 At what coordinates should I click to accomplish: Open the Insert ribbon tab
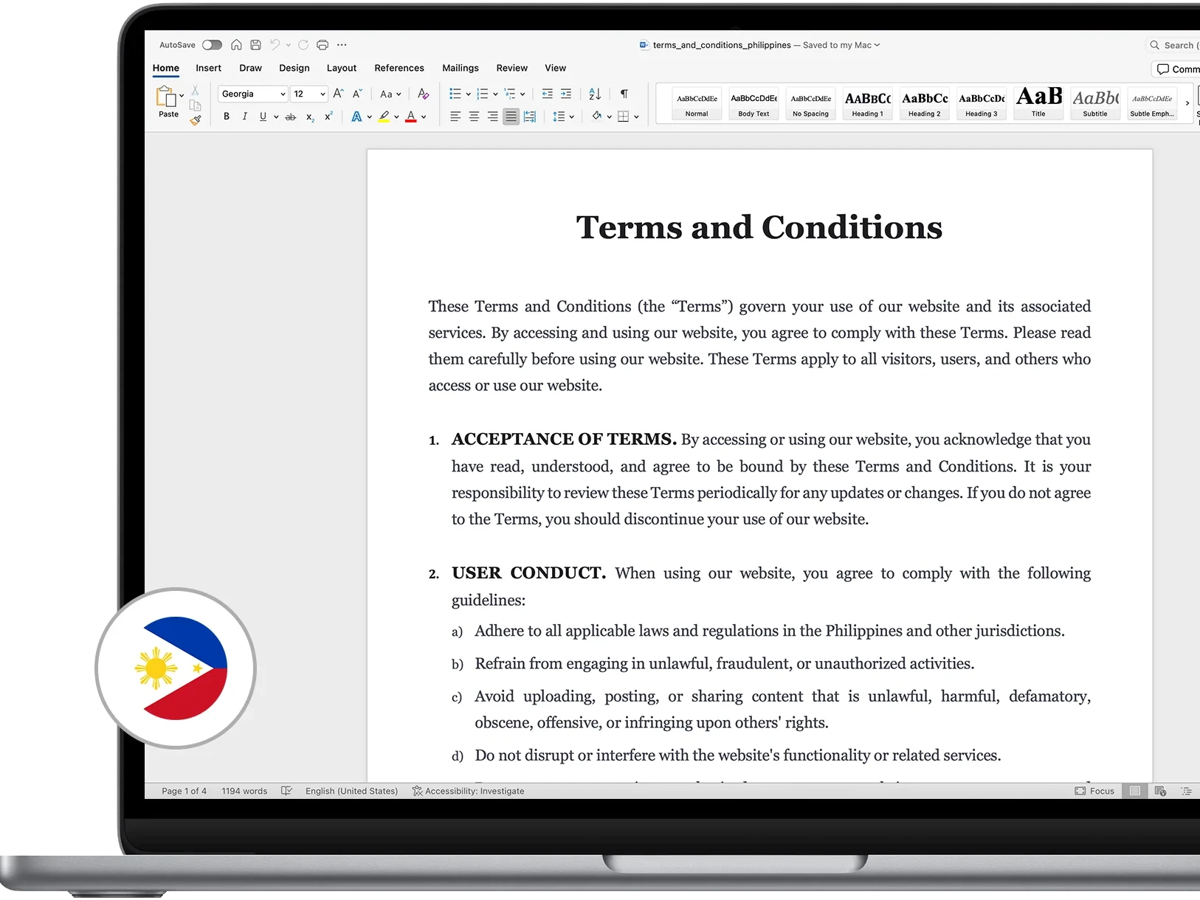click(208, 68)
